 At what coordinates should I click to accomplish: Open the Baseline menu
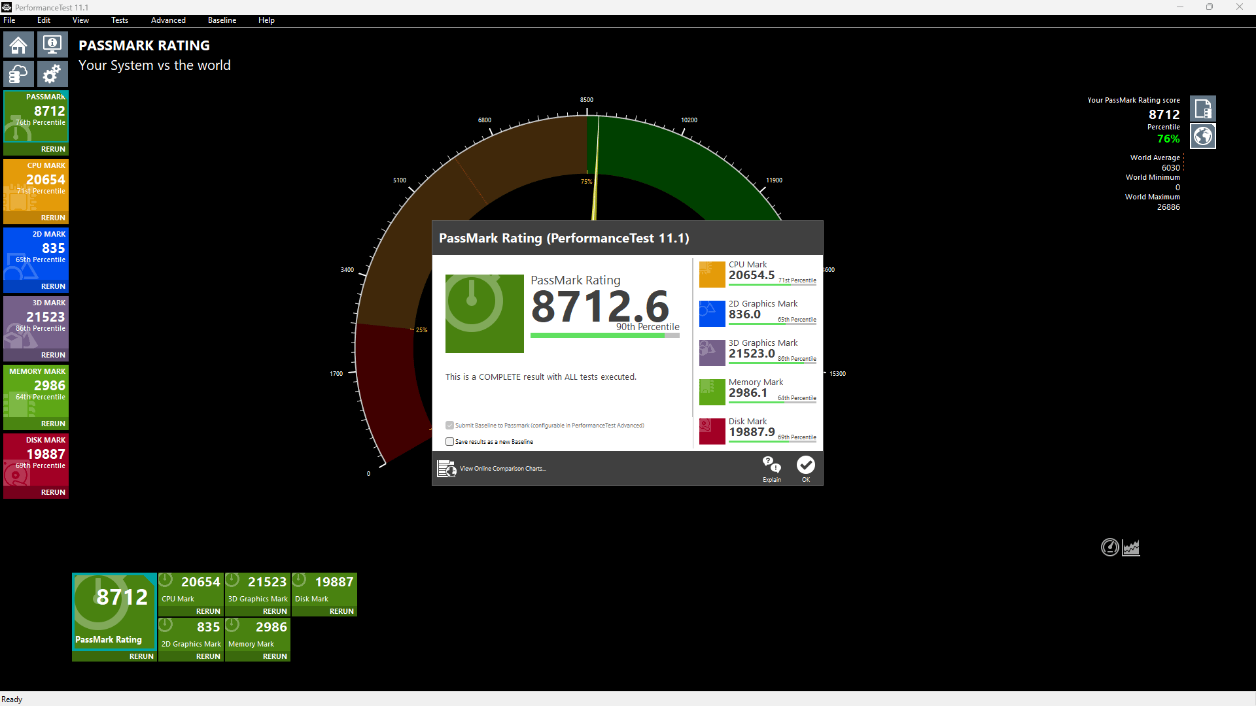(x=222, y=20)
